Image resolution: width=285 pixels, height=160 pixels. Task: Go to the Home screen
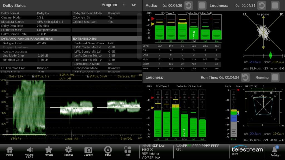pos(10,151)
